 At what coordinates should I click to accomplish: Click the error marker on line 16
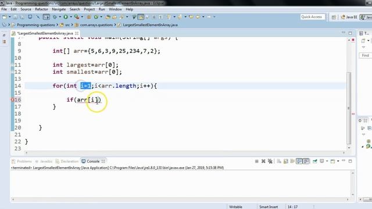point(13,100)
